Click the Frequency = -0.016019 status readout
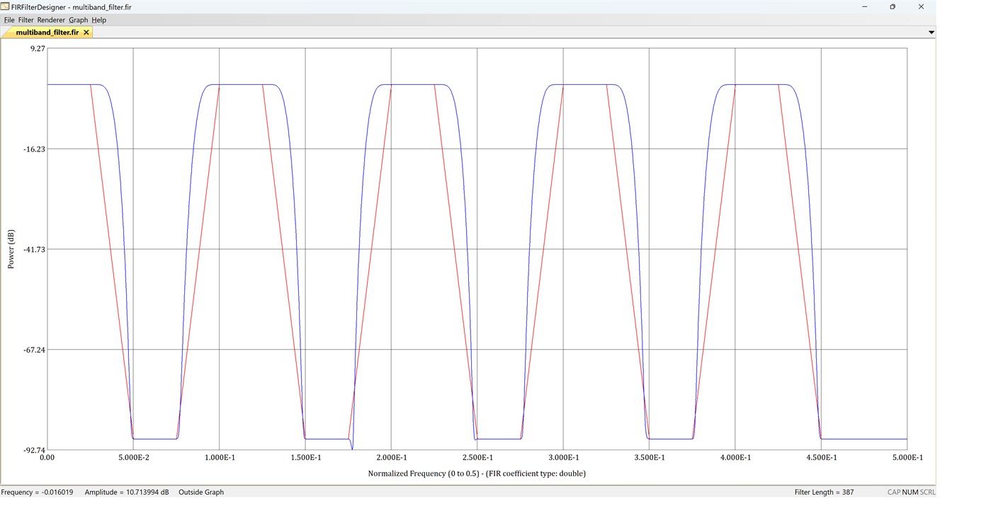This screenshot has width=991, height=526. click(x=37, y=492)
